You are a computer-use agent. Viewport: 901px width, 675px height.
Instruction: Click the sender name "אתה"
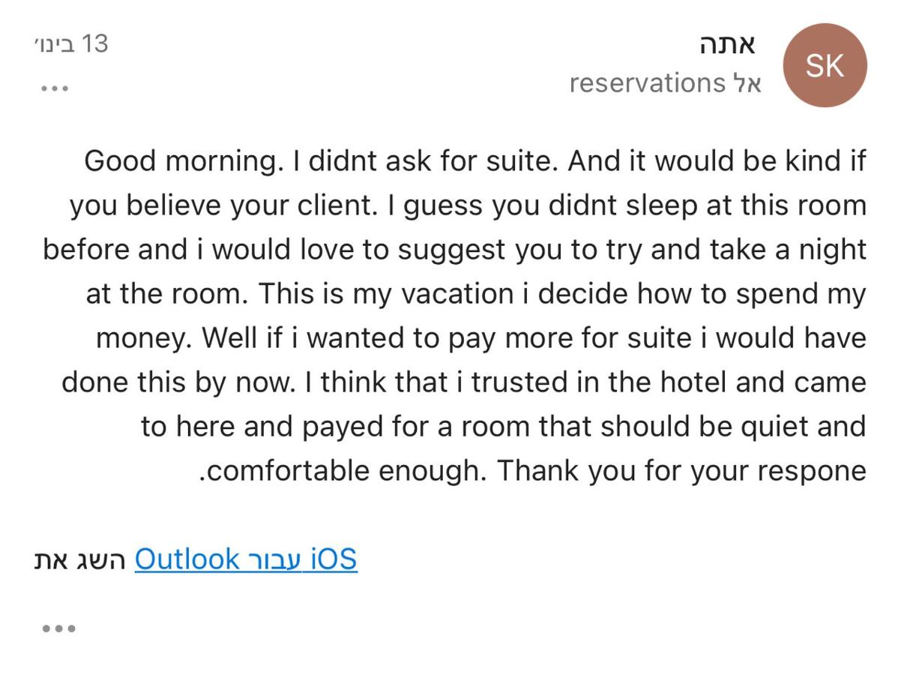click(726, 45)
